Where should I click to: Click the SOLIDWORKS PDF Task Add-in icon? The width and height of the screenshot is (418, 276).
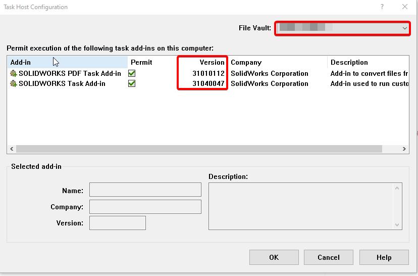point(13,73)
